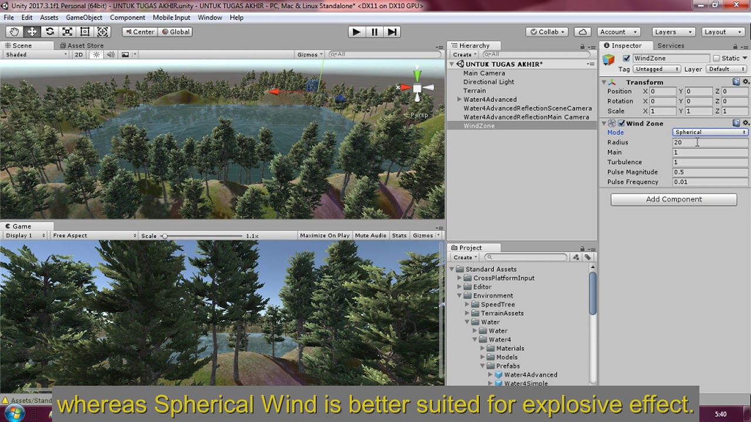Screen dimensions: 751x422
Task: Open the Free Aspect dropdown
Action: [x=94, y=236]
